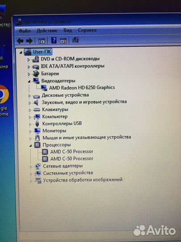Expand Мыши и иные указывающие устройства
Viewport: 181px width, 242px height.
[30, 138]
